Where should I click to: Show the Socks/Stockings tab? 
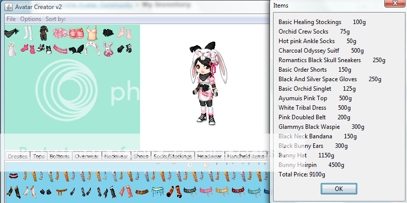(173, 156)
